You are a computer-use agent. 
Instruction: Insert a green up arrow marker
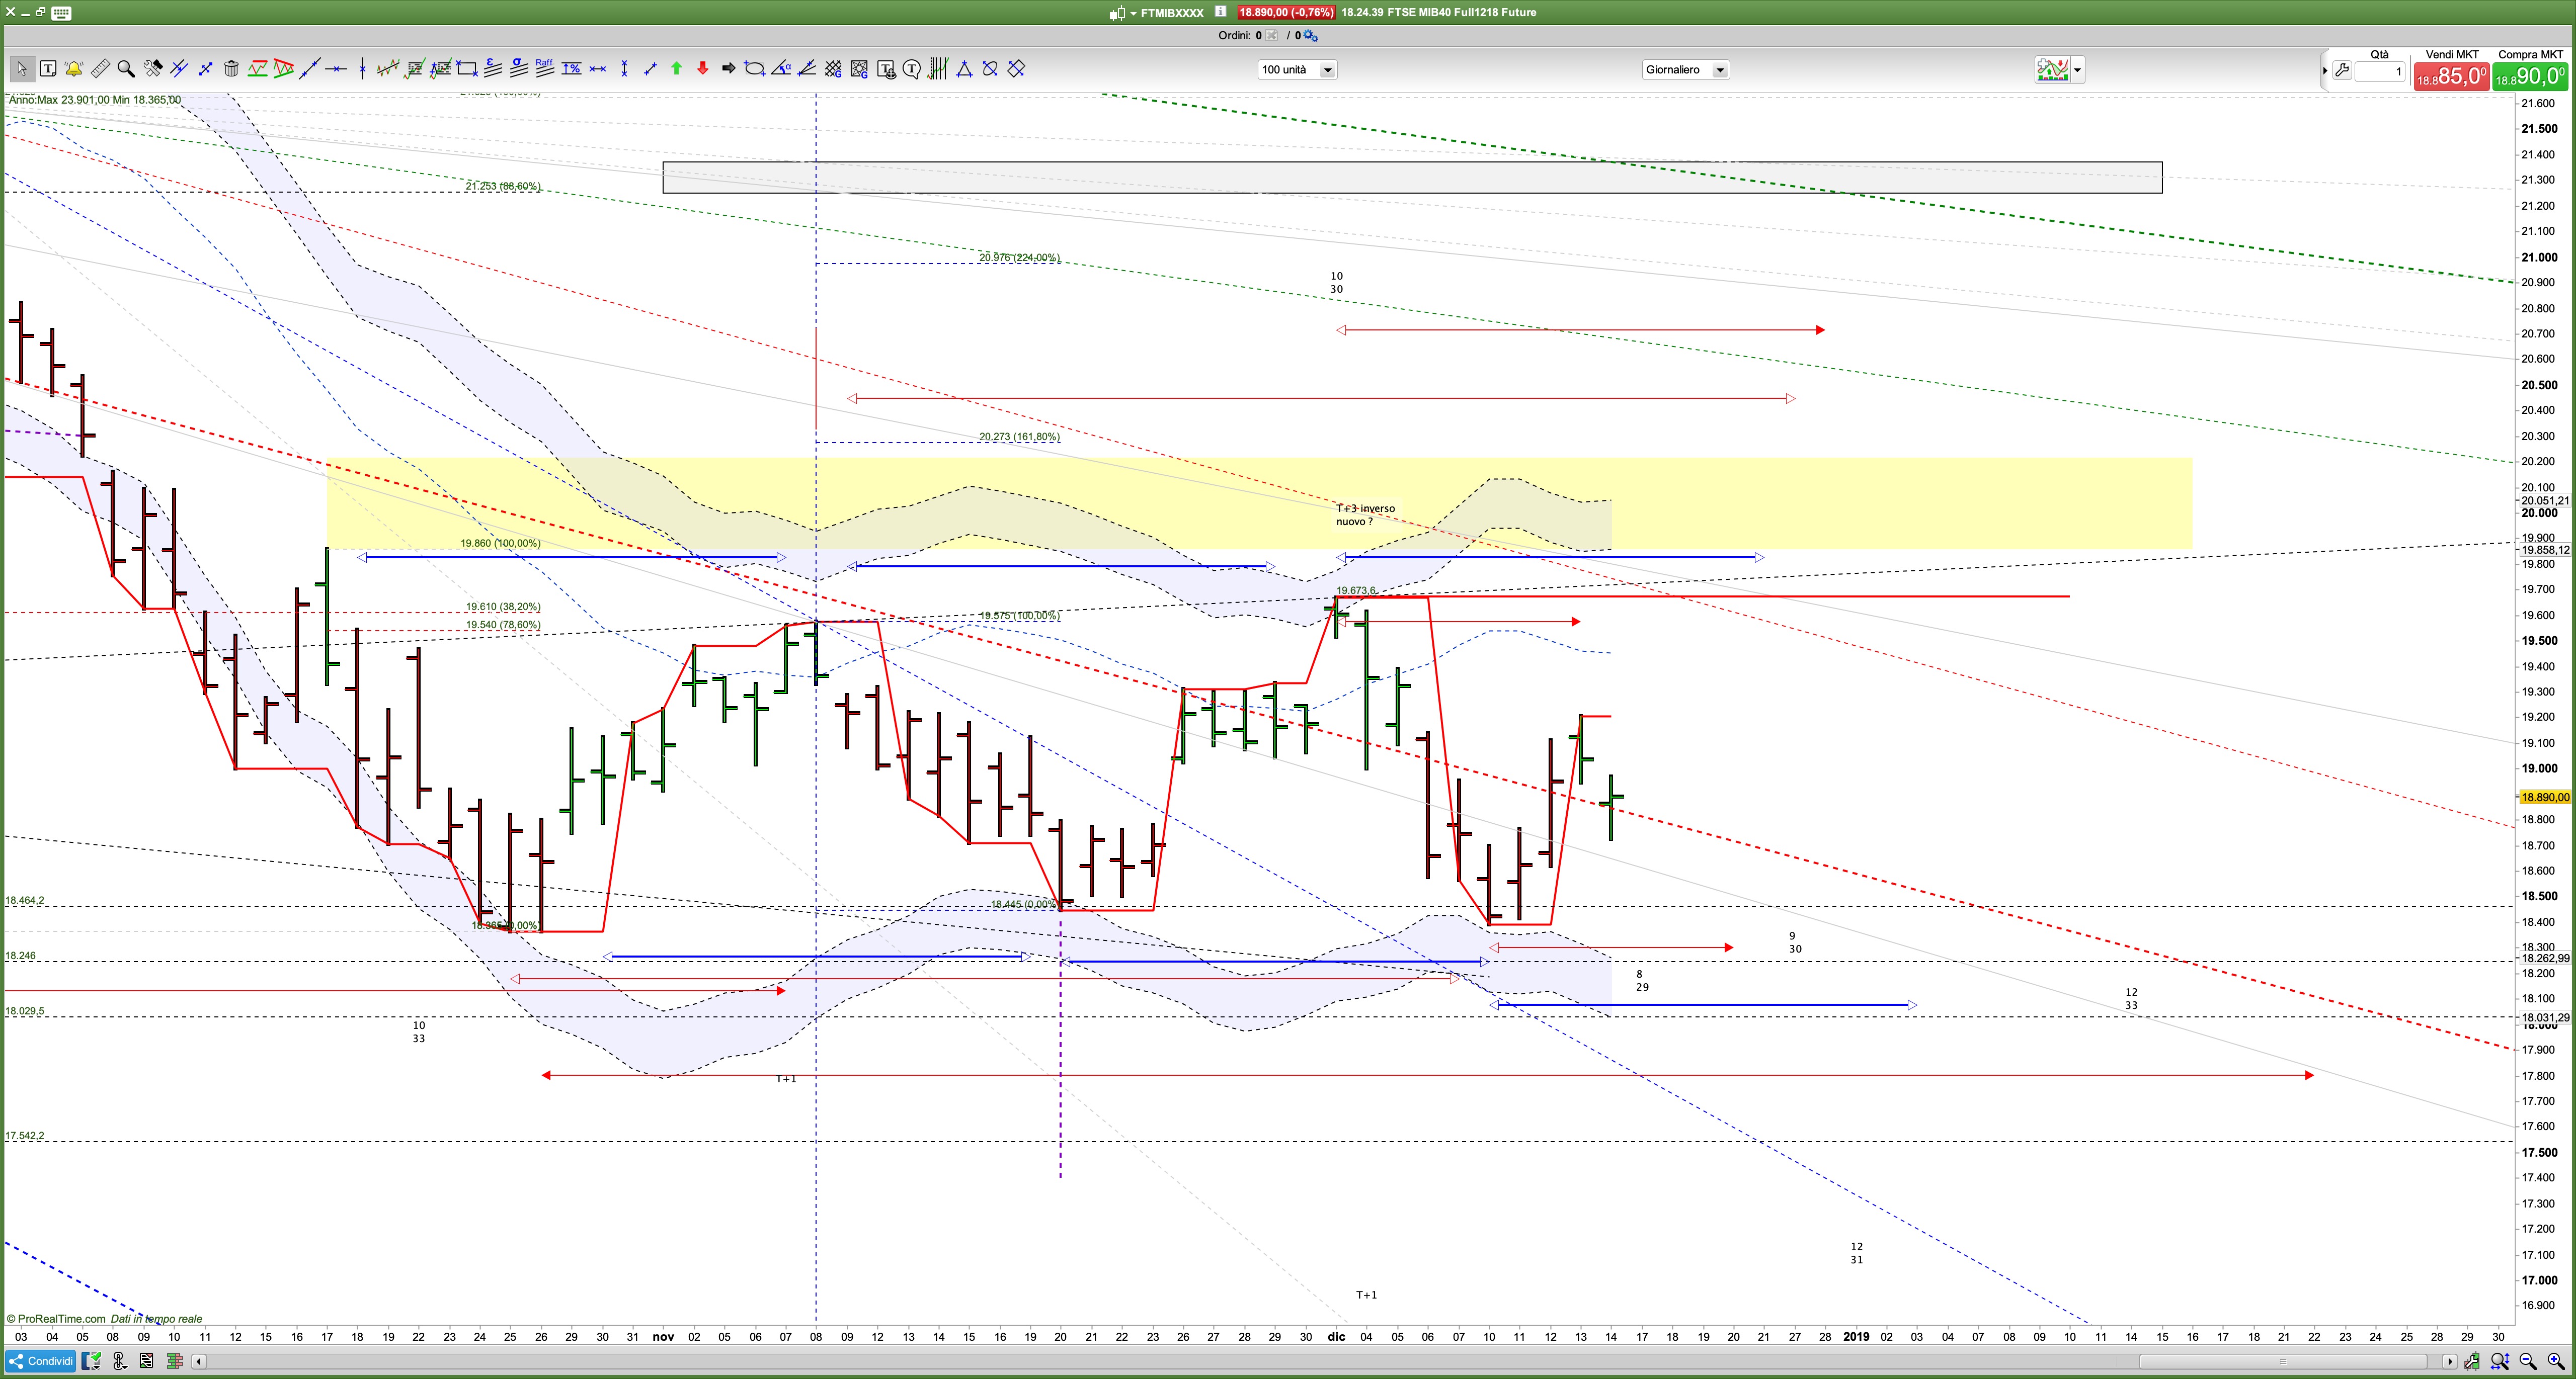tap(677, 69)
